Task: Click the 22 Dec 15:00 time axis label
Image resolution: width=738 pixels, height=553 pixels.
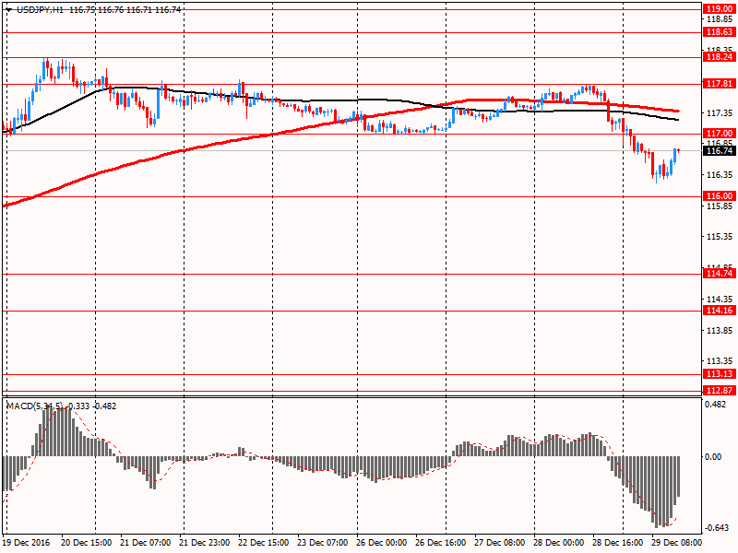Action: 264,543
